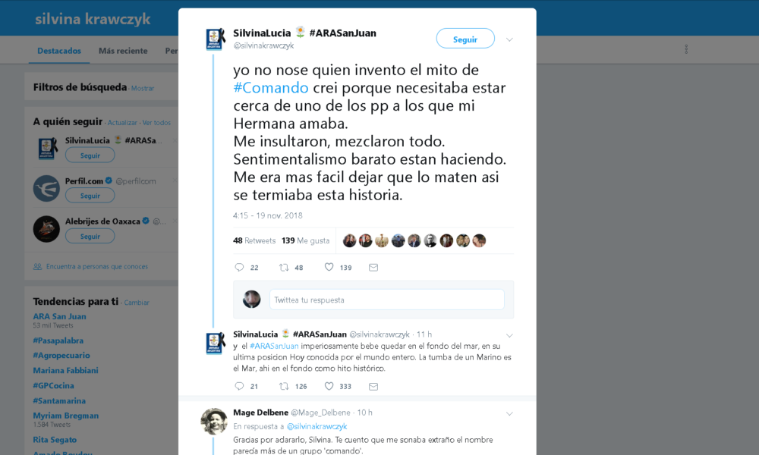Open chevron menu on Mage Delbene's reply
Screen dimensions: 759x455
tap(509, 414)
